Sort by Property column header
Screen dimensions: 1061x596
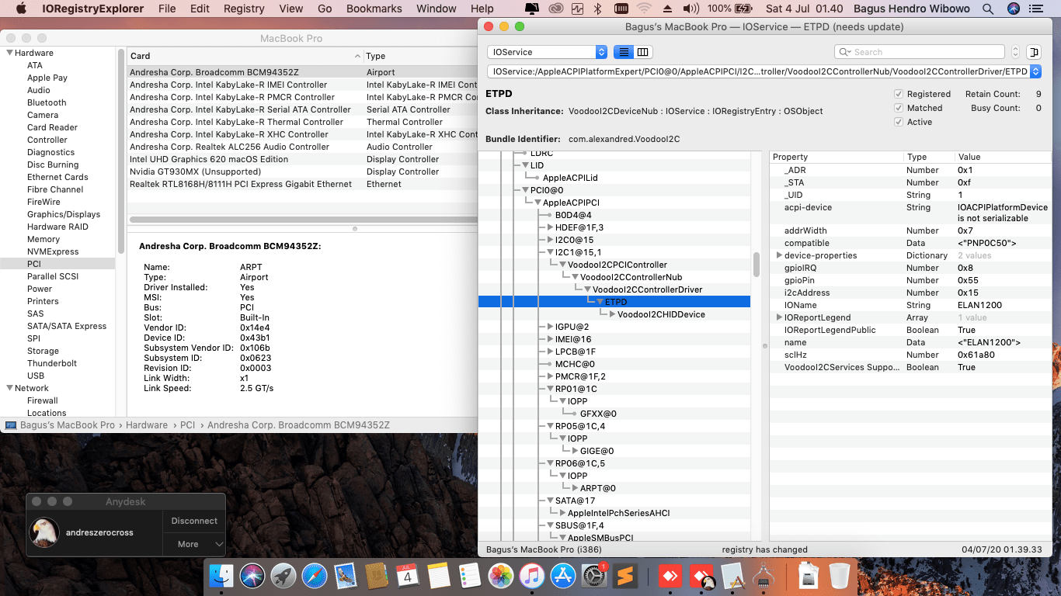point(837,157)
